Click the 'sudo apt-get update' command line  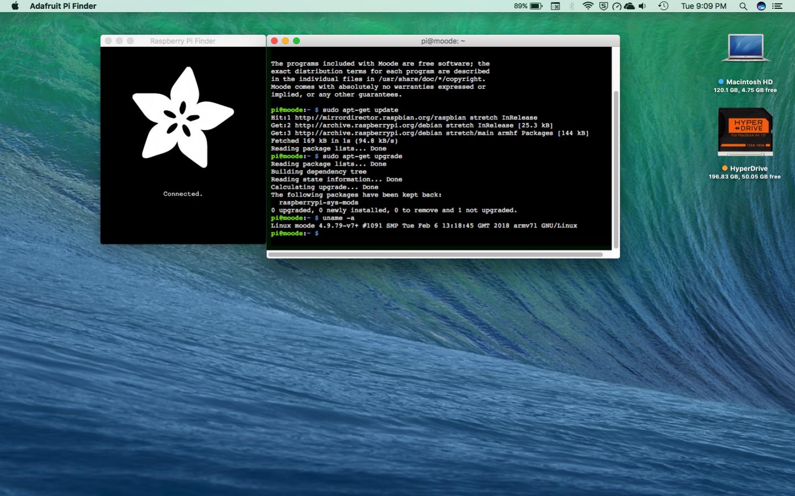click(334, 110)
